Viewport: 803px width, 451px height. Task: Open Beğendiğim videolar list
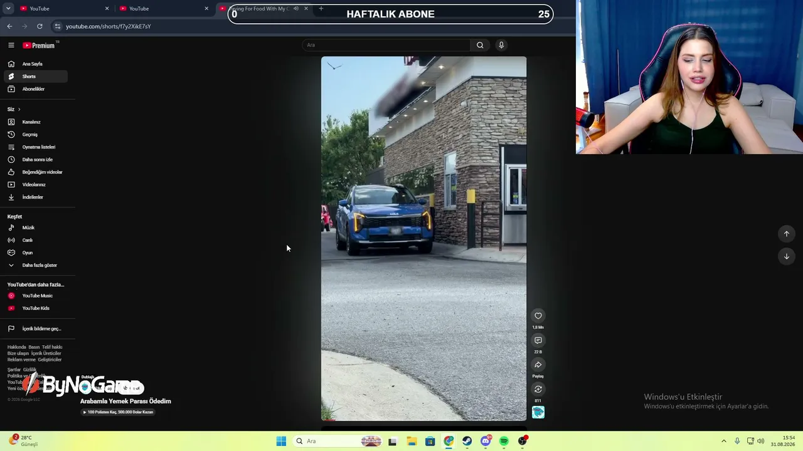(x=35, y=172)
